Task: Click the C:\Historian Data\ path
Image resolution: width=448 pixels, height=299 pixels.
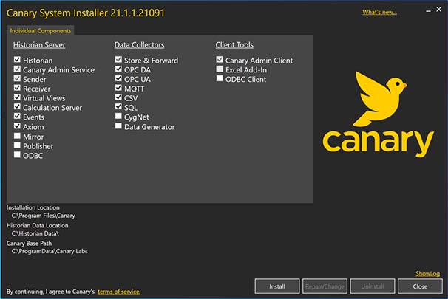Action: pos(35,233)
